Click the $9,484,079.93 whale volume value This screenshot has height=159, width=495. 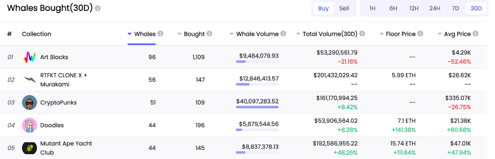click(259, 56)
